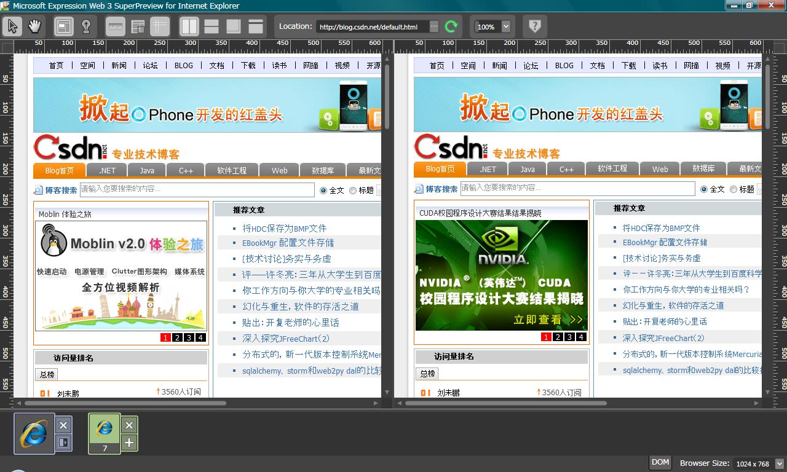Viewport: 787px width, 472px height.
Task: Click slide number 3 in right pane
Action: point(569,337)
